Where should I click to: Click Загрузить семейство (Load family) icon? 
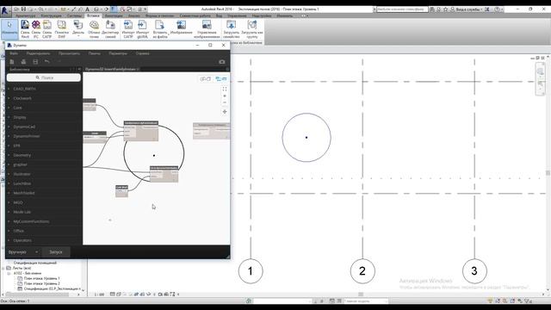coord(232,28)
